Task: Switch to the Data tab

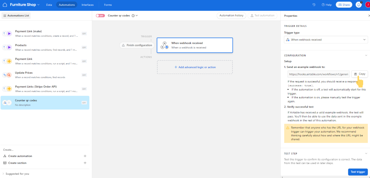Action: point(49,5)
